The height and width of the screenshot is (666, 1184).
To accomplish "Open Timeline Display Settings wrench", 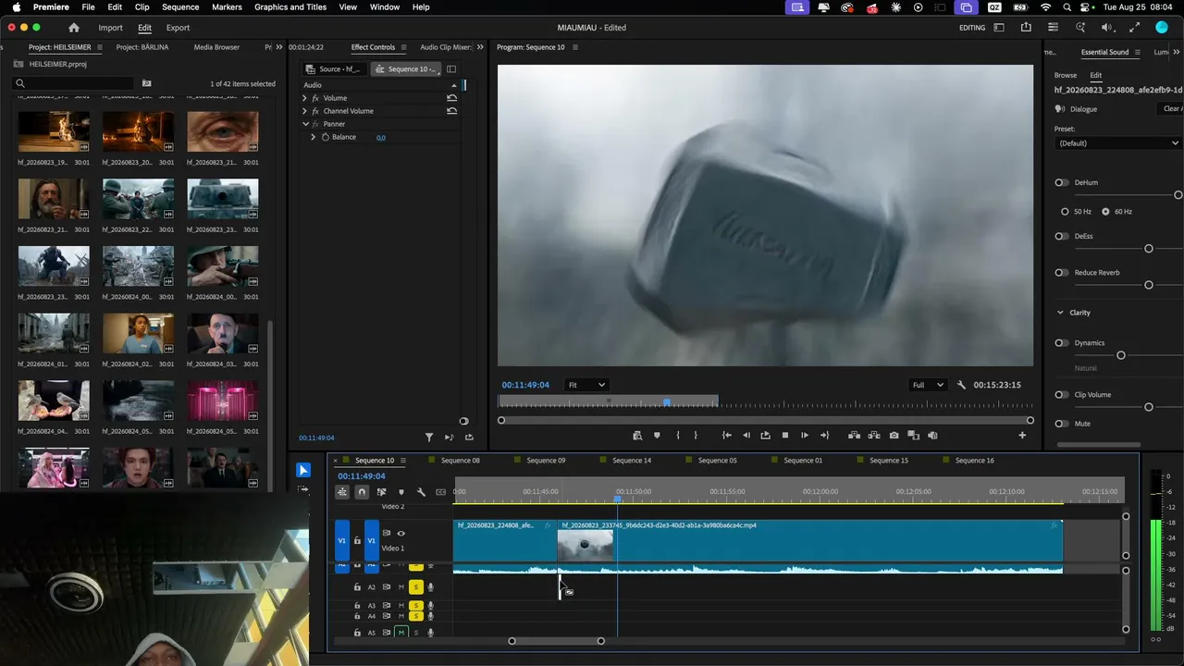I will [421, 492].
